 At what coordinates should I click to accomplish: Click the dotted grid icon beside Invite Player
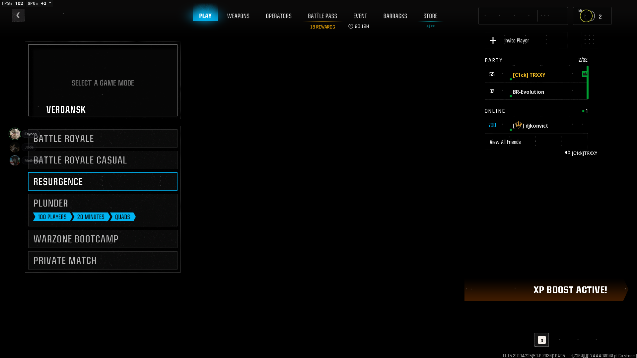(589, 40)
